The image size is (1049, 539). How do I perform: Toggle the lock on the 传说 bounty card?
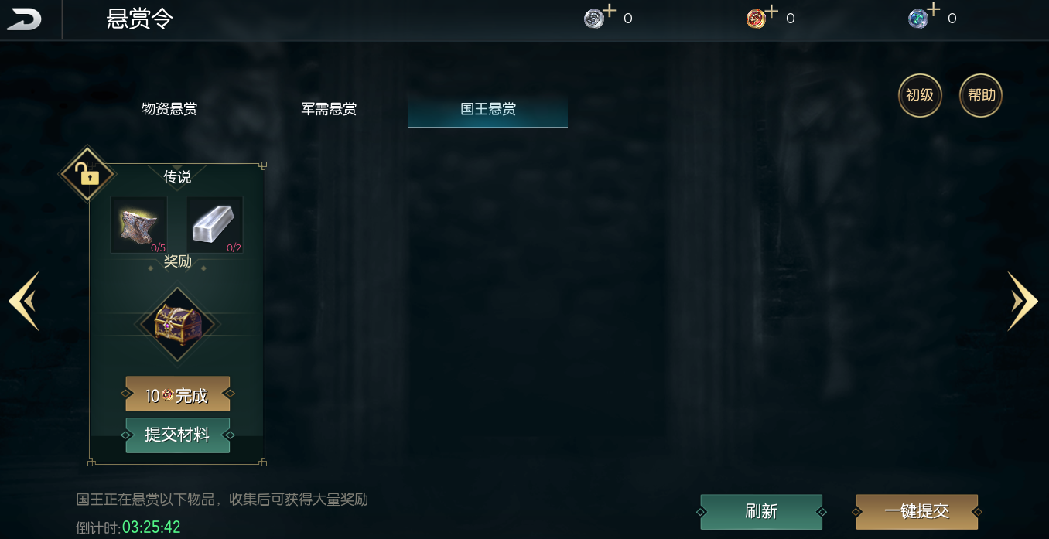point(87,174)
